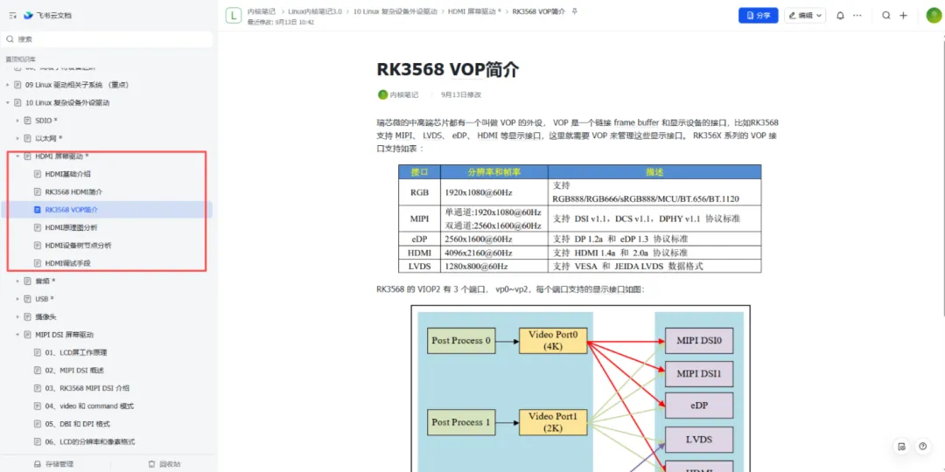Go to HDMI 屏幕驱动 * breadcrumb
The height and width of the screenshot is (472, 945).
[474, 11]
